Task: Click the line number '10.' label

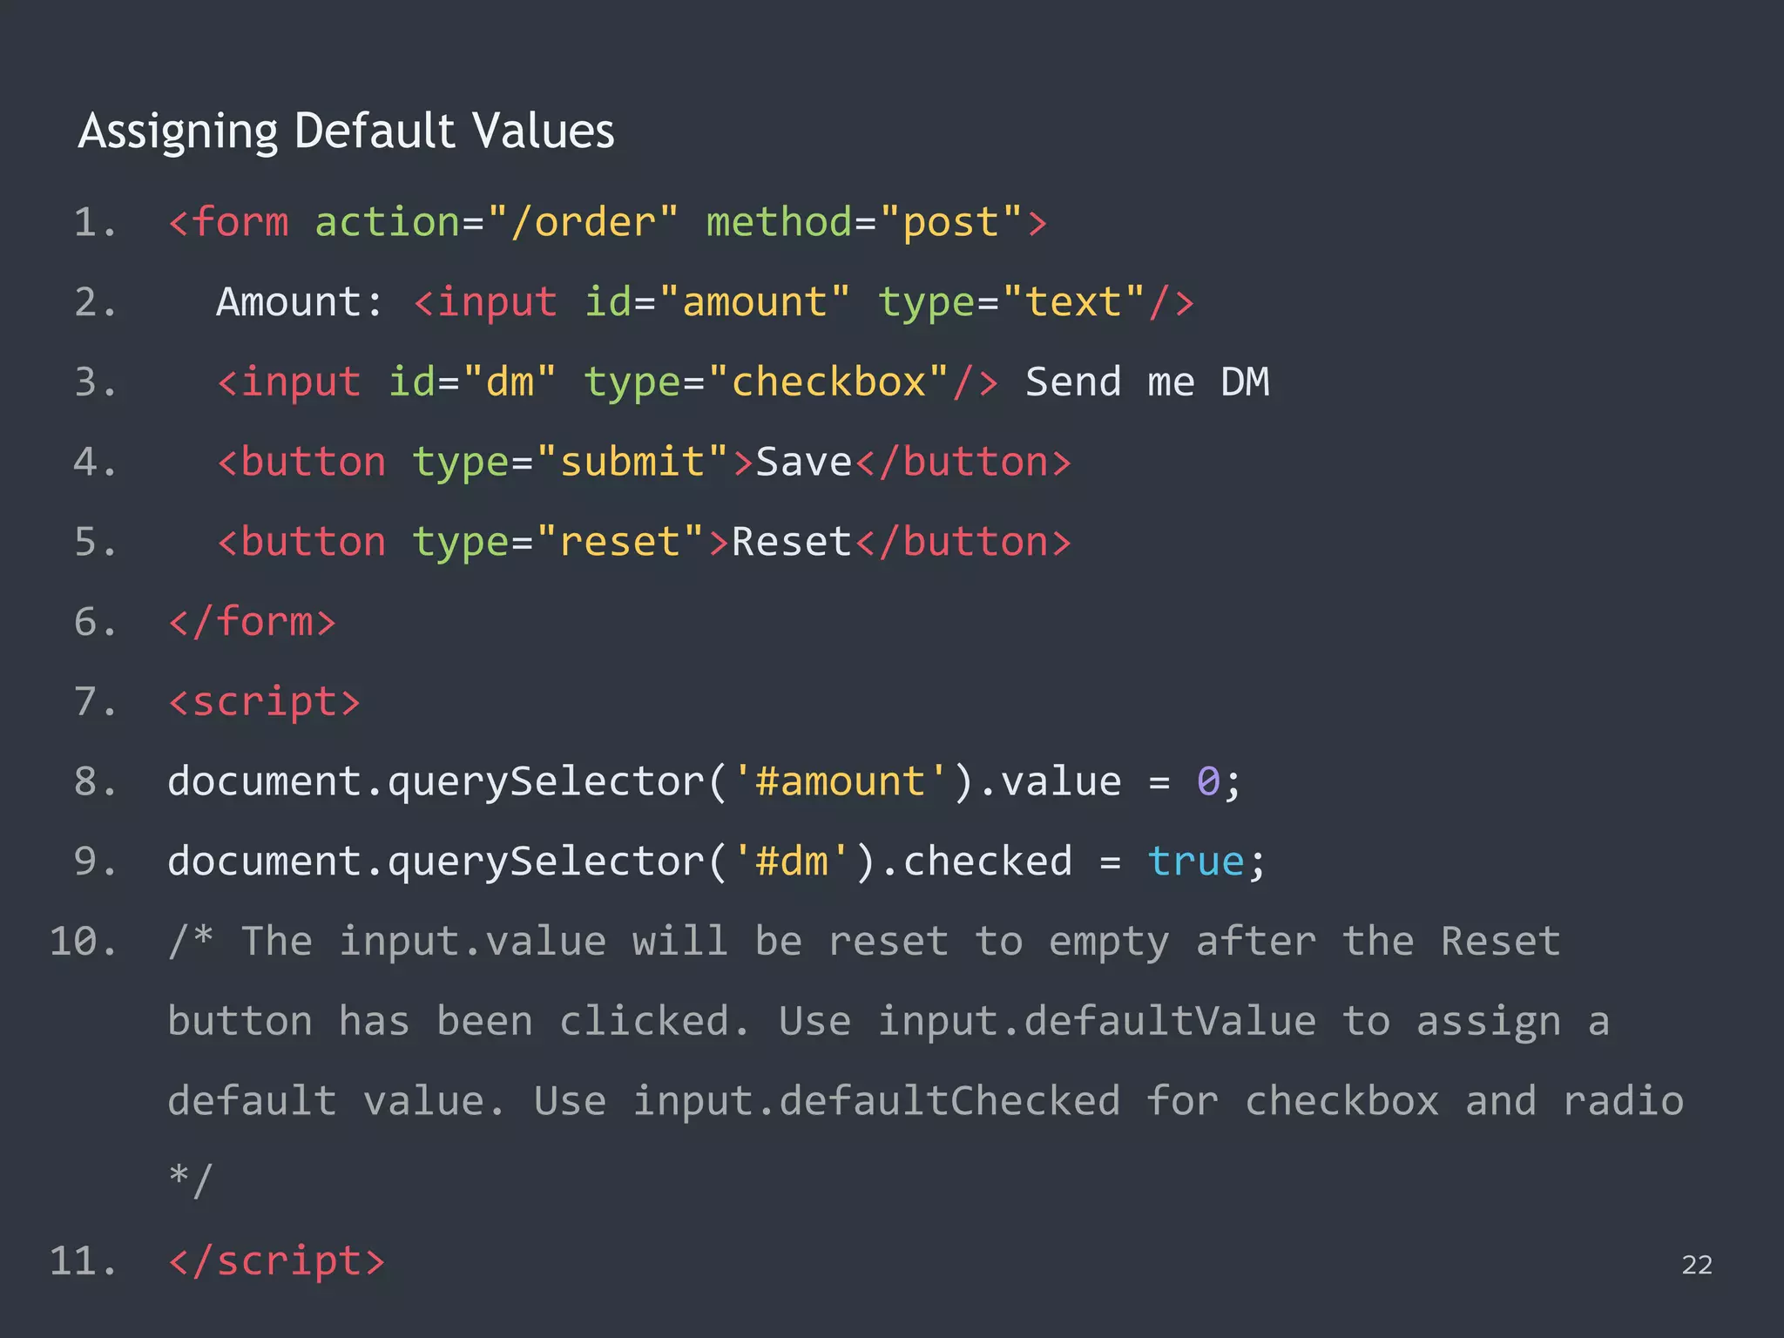Action: tap(83, 942)
